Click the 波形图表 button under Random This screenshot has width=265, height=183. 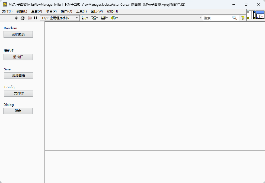click(18, 34)
